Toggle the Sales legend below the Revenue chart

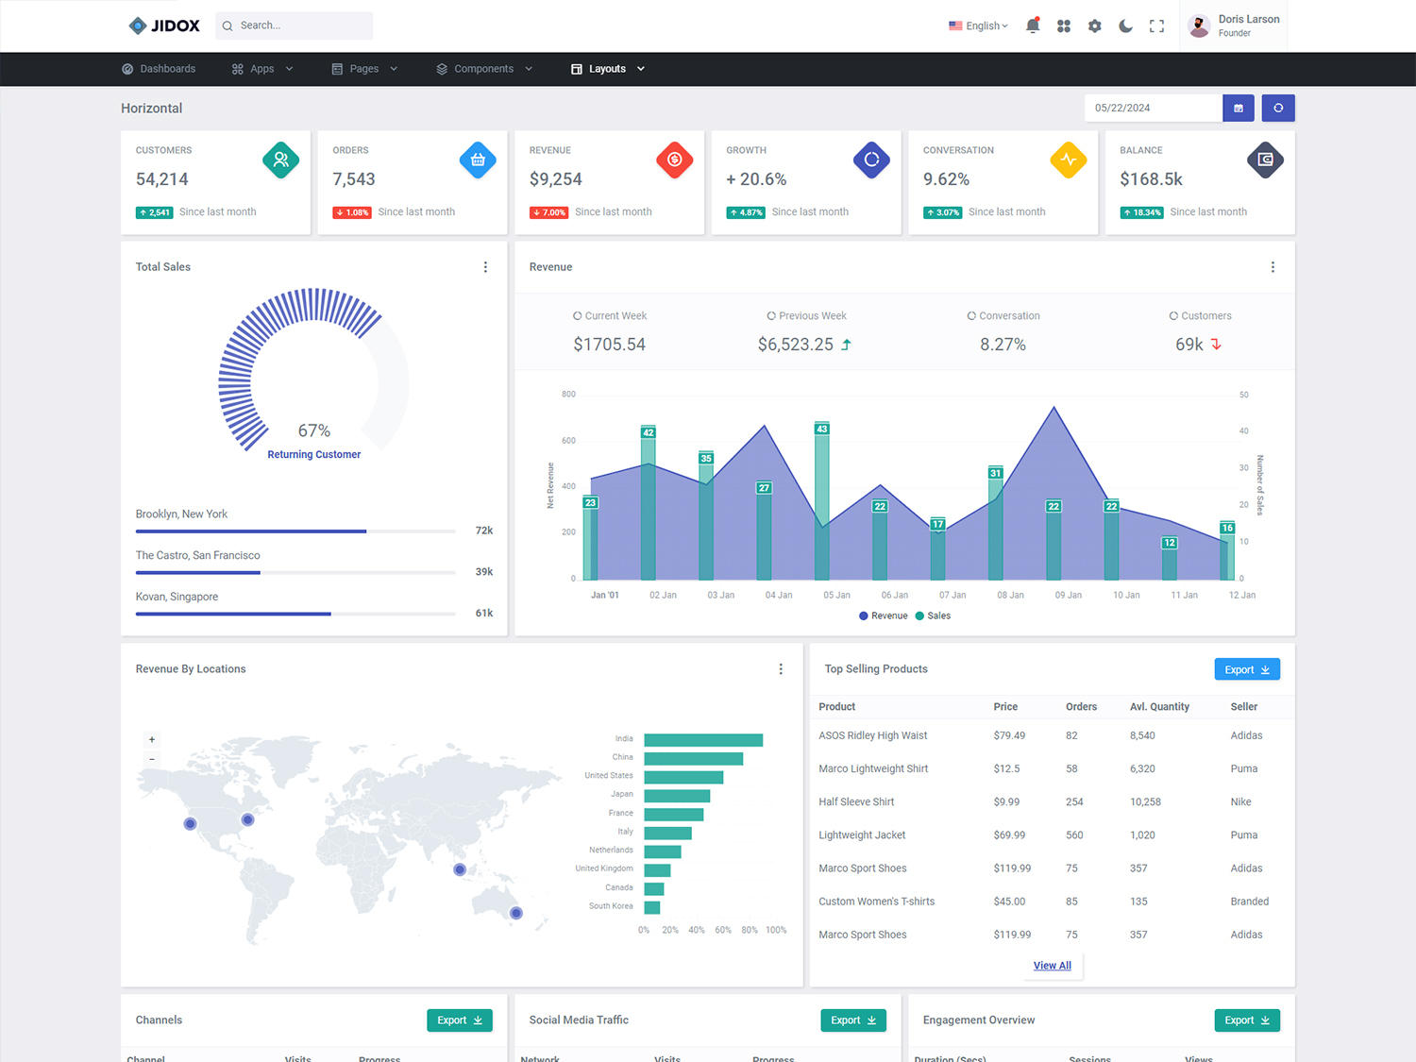(x=933, y=615)
